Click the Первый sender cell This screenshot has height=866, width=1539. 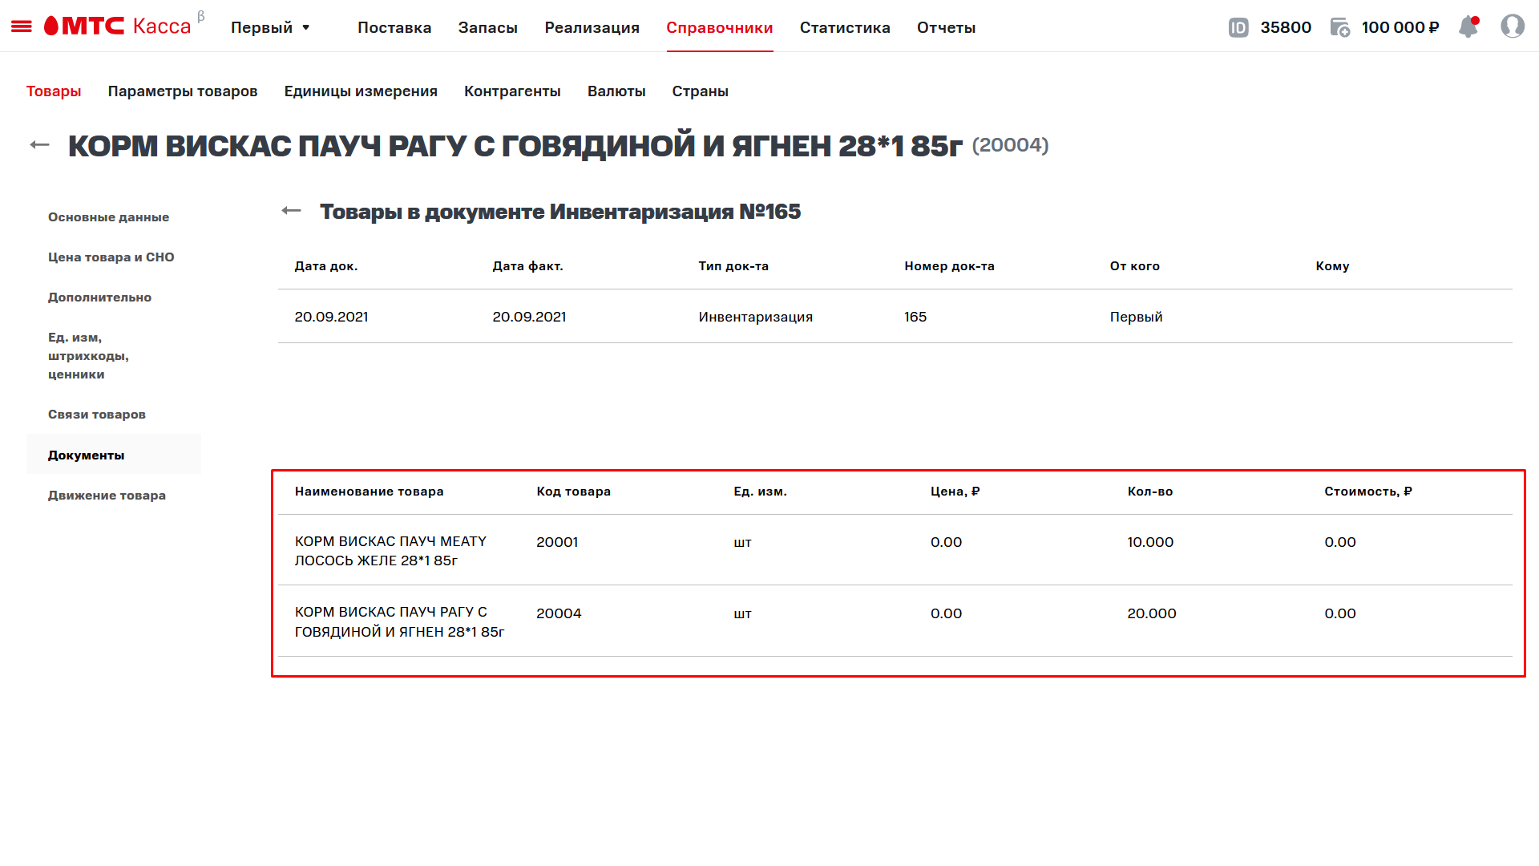[x=1137, y=317]
